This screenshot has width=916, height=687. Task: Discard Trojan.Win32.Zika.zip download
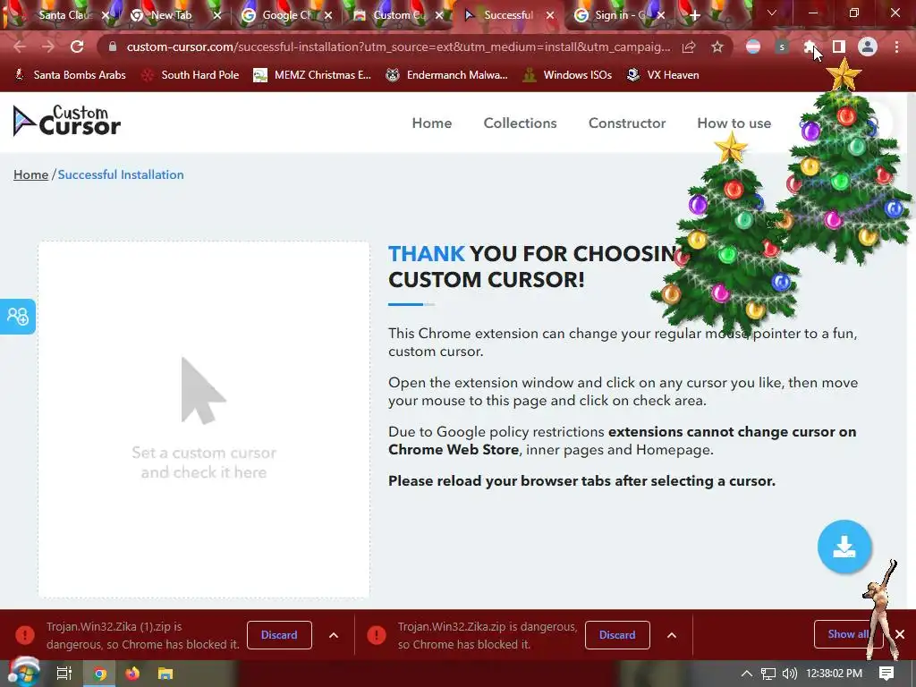tap(617, 635)
